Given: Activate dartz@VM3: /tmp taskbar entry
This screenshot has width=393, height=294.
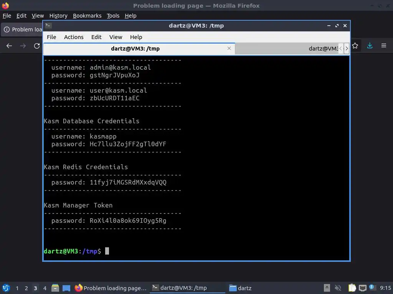Looking at the screenshot, I should pos(187,288).
